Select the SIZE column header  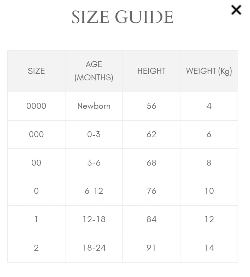coord(36,71)
